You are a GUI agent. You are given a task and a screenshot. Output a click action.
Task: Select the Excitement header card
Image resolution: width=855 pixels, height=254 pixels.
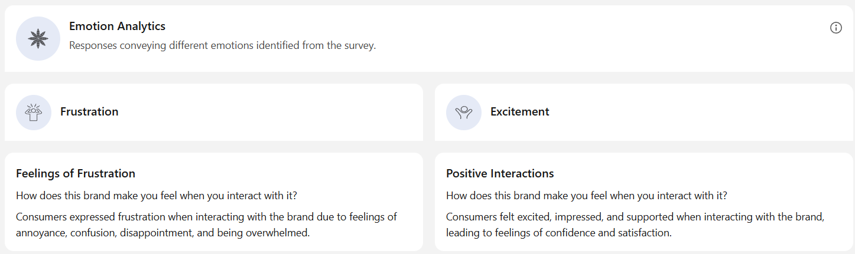(x=645, y=112)
